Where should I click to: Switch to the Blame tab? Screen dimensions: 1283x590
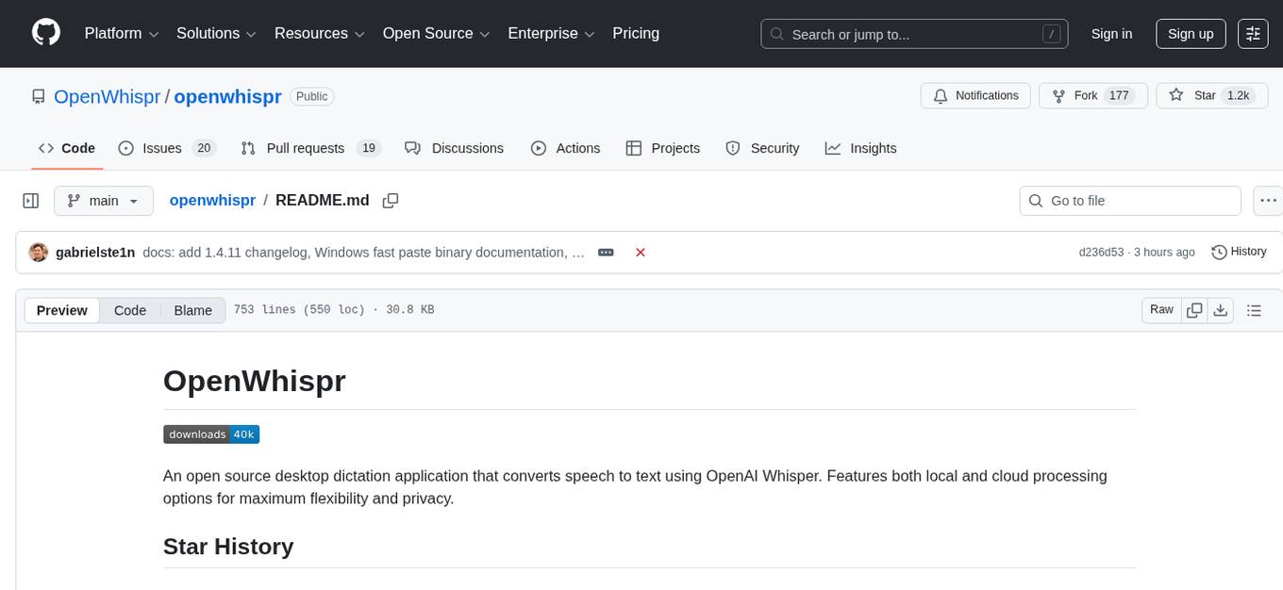[x=192, y=310]
